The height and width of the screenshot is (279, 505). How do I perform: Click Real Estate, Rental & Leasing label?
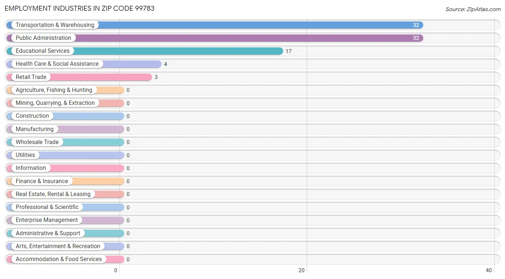pos(53,194)
